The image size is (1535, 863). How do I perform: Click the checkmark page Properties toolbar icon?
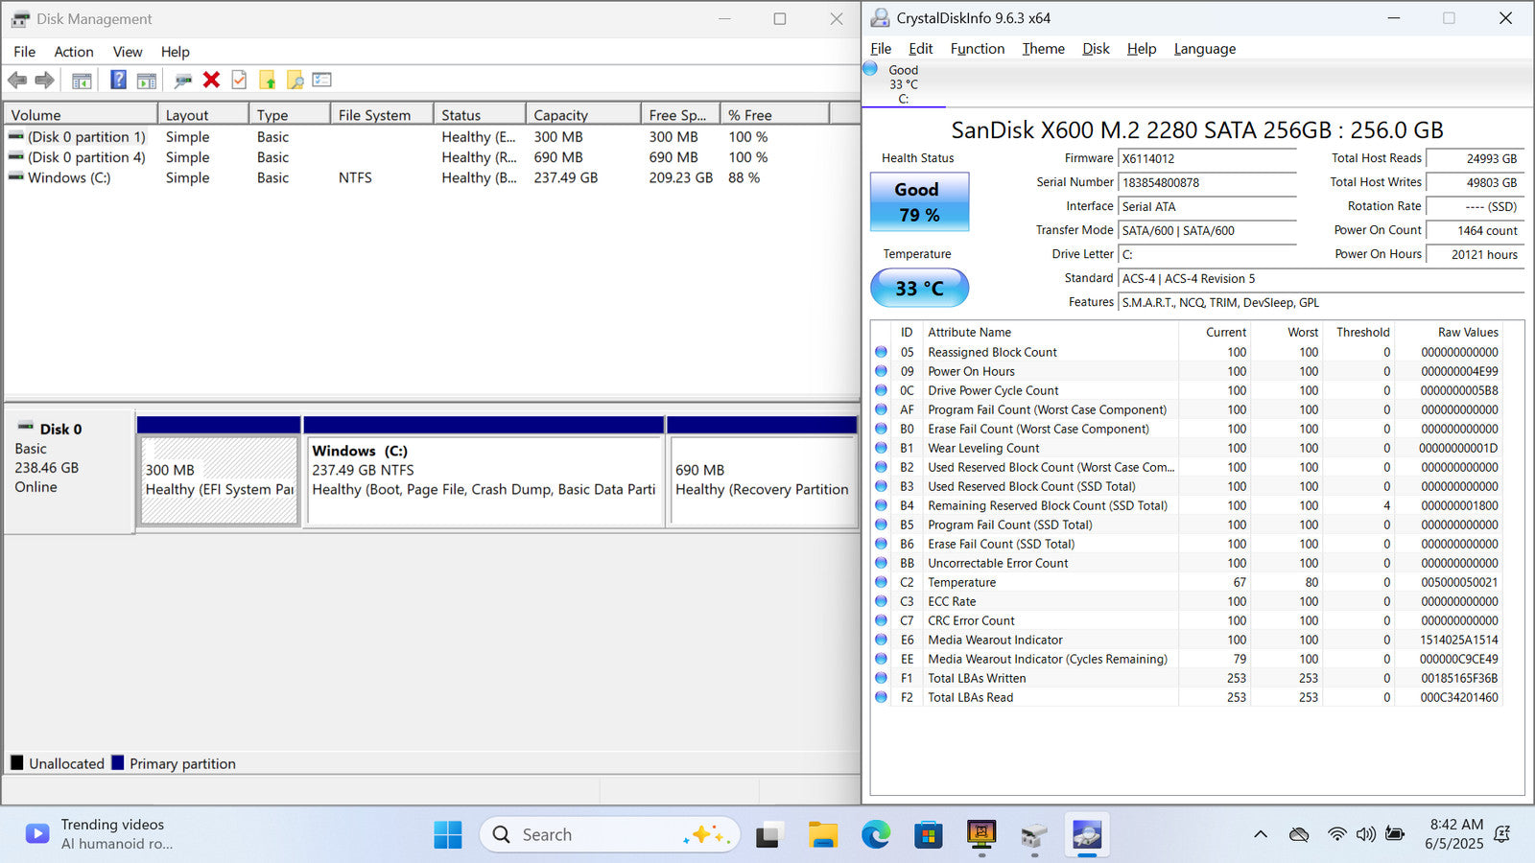pos(239,81)
